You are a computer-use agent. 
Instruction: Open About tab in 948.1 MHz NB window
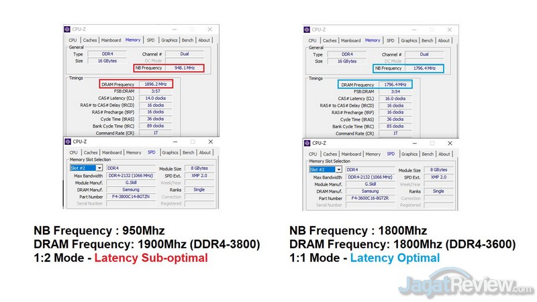[x=204, y=40]
